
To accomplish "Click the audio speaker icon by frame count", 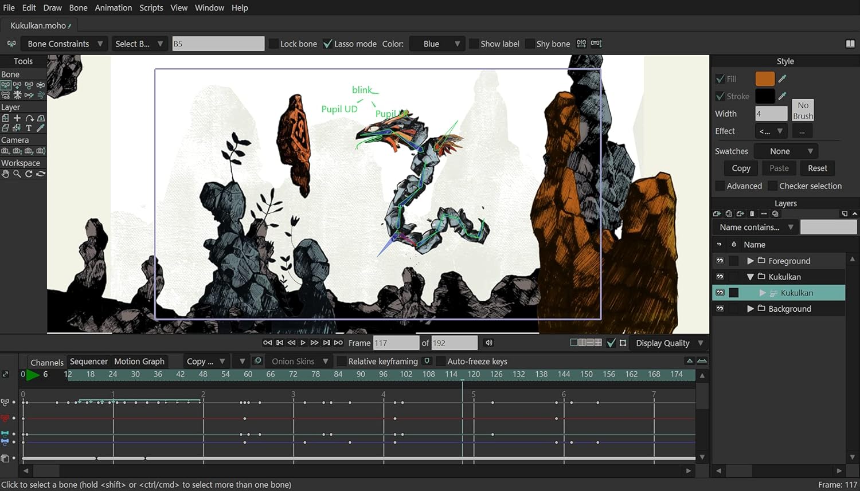I will click(x=489, y=343).
